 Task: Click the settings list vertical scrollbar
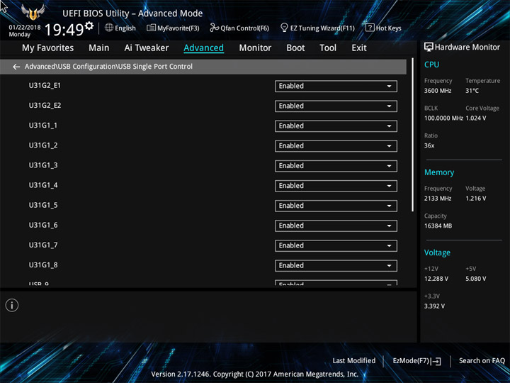pos(413,135)
